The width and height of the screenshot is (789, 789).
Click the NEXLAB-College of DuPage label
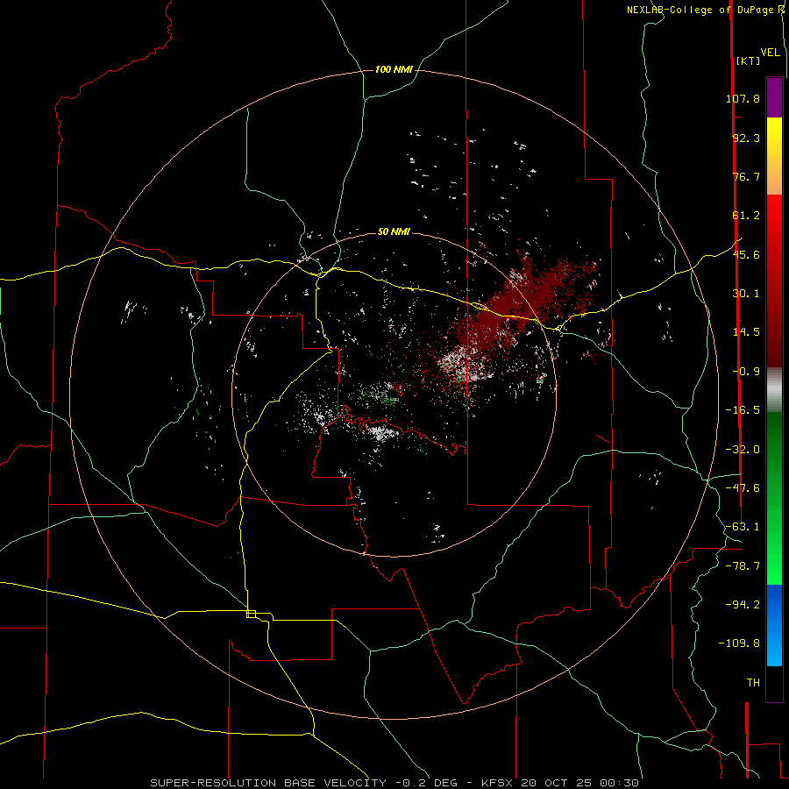coord(700,10)
